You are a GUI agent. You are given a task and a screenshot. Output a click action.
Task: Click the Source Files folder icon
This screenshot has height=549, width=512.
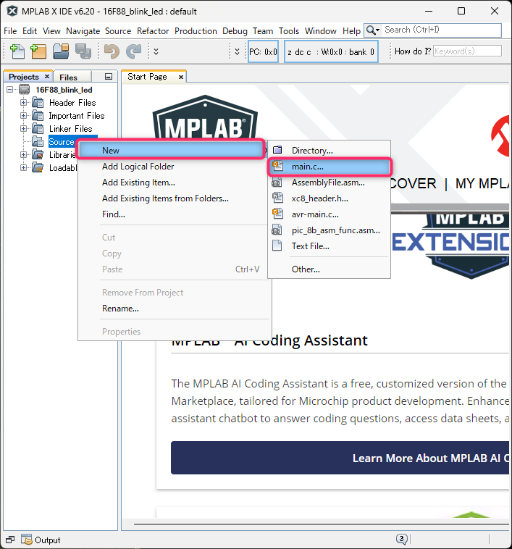tap(38, 141)
